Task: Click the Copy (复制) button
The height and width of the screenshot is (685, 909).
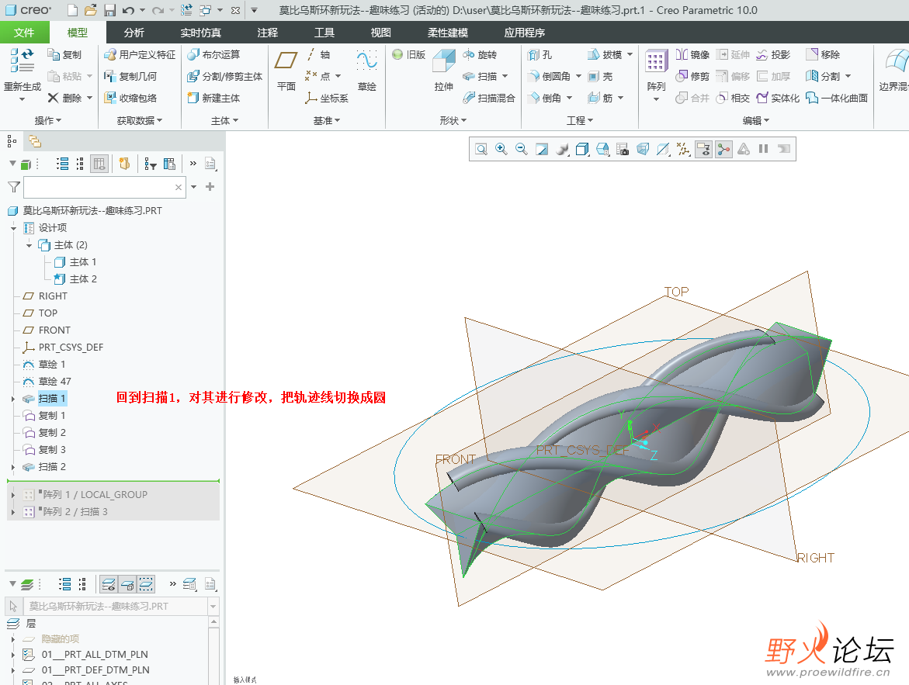Action: coord(64,54)
